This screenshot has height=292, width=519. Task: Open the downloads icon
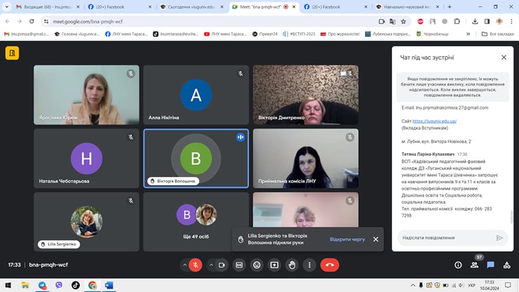point(475,21)
